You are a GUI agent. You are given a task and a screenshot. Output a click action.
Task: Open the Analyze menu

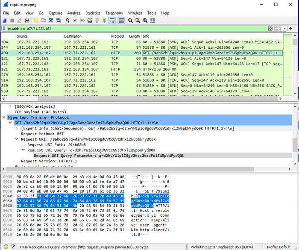tap(74, 13)
